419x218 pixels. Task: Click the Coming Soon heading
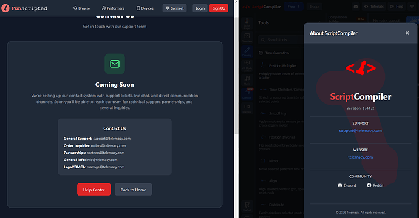[x=114, y=85]
